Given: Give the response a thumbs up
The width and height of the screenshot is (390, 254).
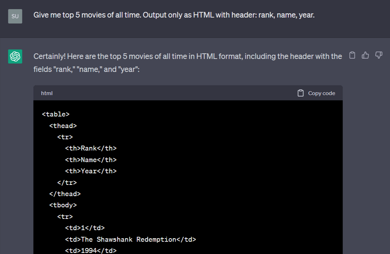Looking at the screenshot, I should click(365, 55).
